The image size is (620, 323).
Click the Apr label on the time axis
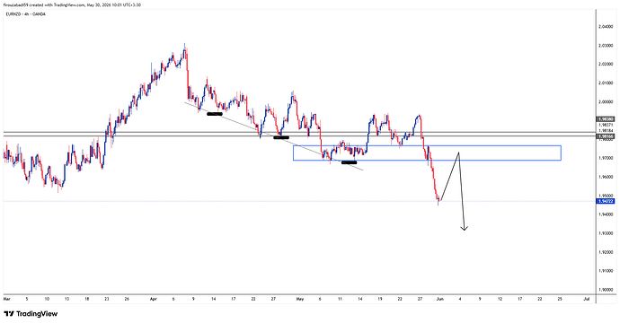point(154,299)
